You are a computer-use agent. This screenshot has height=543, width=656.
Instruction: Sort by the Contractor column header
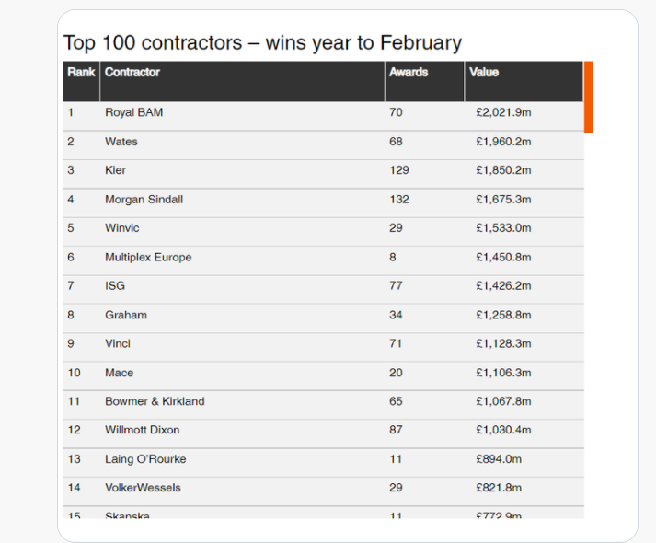coord(132,72)
